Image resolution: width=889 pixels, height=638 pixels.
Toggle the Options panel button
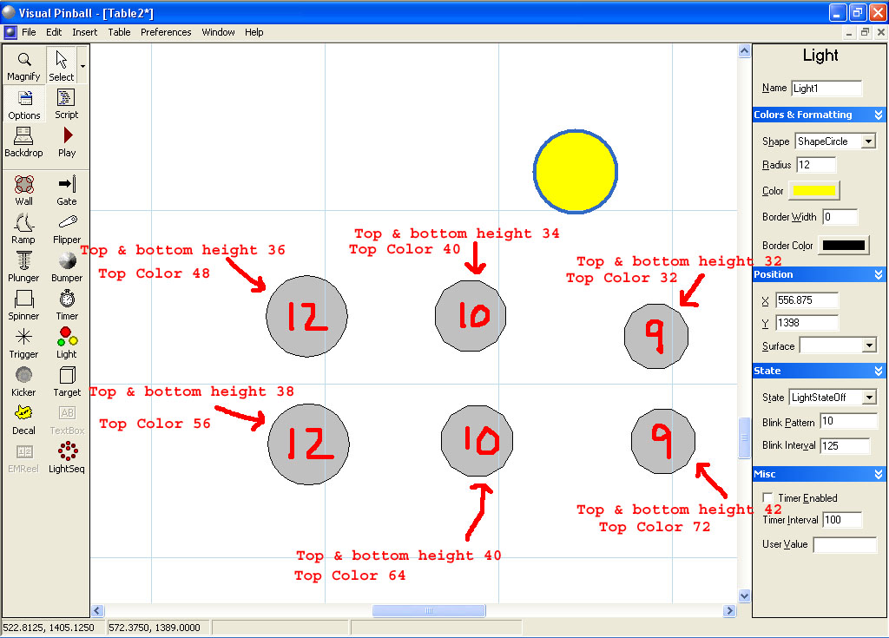[x=24, y=103]
